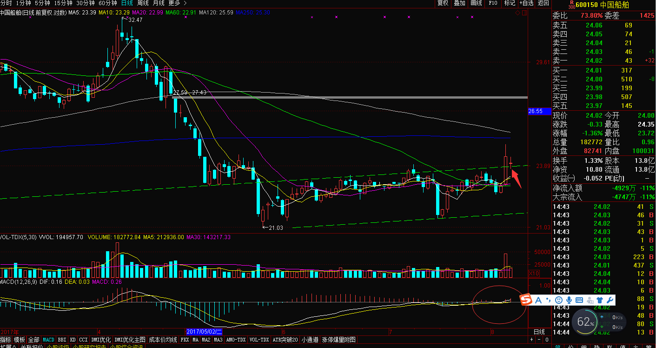Click the 叠加 overlay button
656x348 pixels.
coord(459,3)
